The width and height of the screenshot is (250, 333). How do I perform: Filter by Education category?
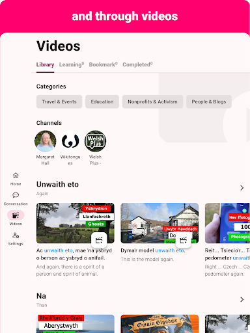(102, 101)
